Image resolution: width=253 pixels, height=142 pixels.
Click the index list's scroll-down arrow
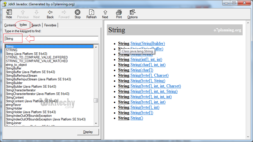tap(96, 123)
